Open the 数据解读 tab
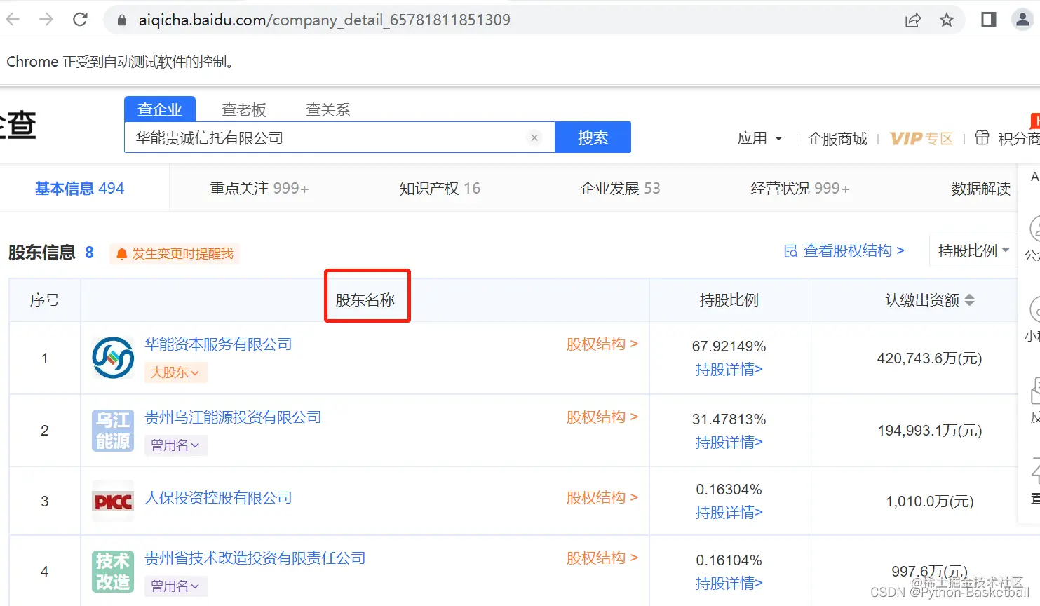The width and height of the screenshot is (1040, 606). pos(981,188)
